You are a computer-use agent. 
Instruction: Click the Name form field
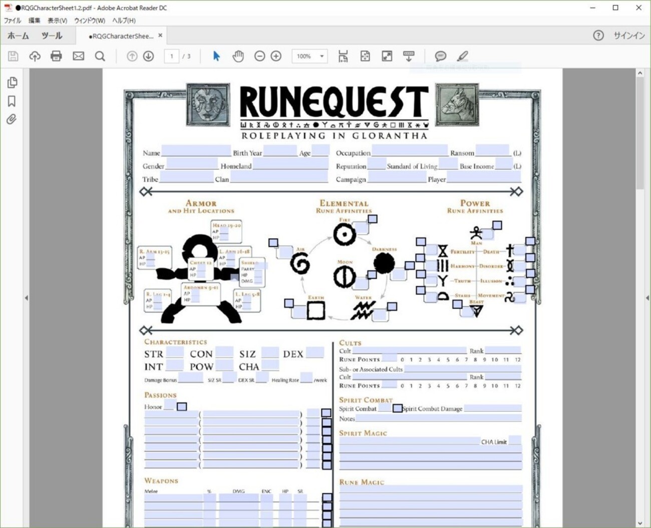click(196, 151)
